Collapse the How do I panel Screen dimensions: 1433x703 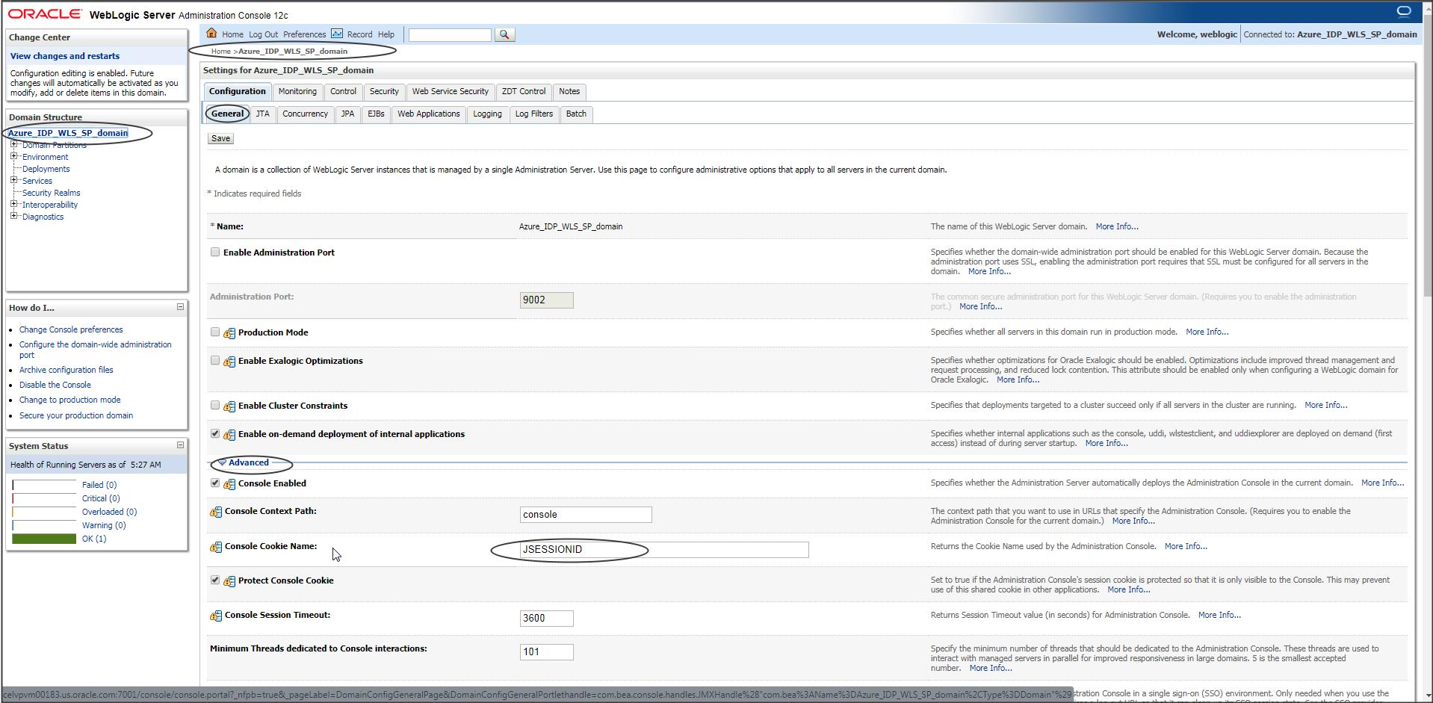(180, 307)
